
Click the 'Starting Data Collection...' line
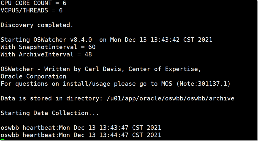(x=50, y=113)
